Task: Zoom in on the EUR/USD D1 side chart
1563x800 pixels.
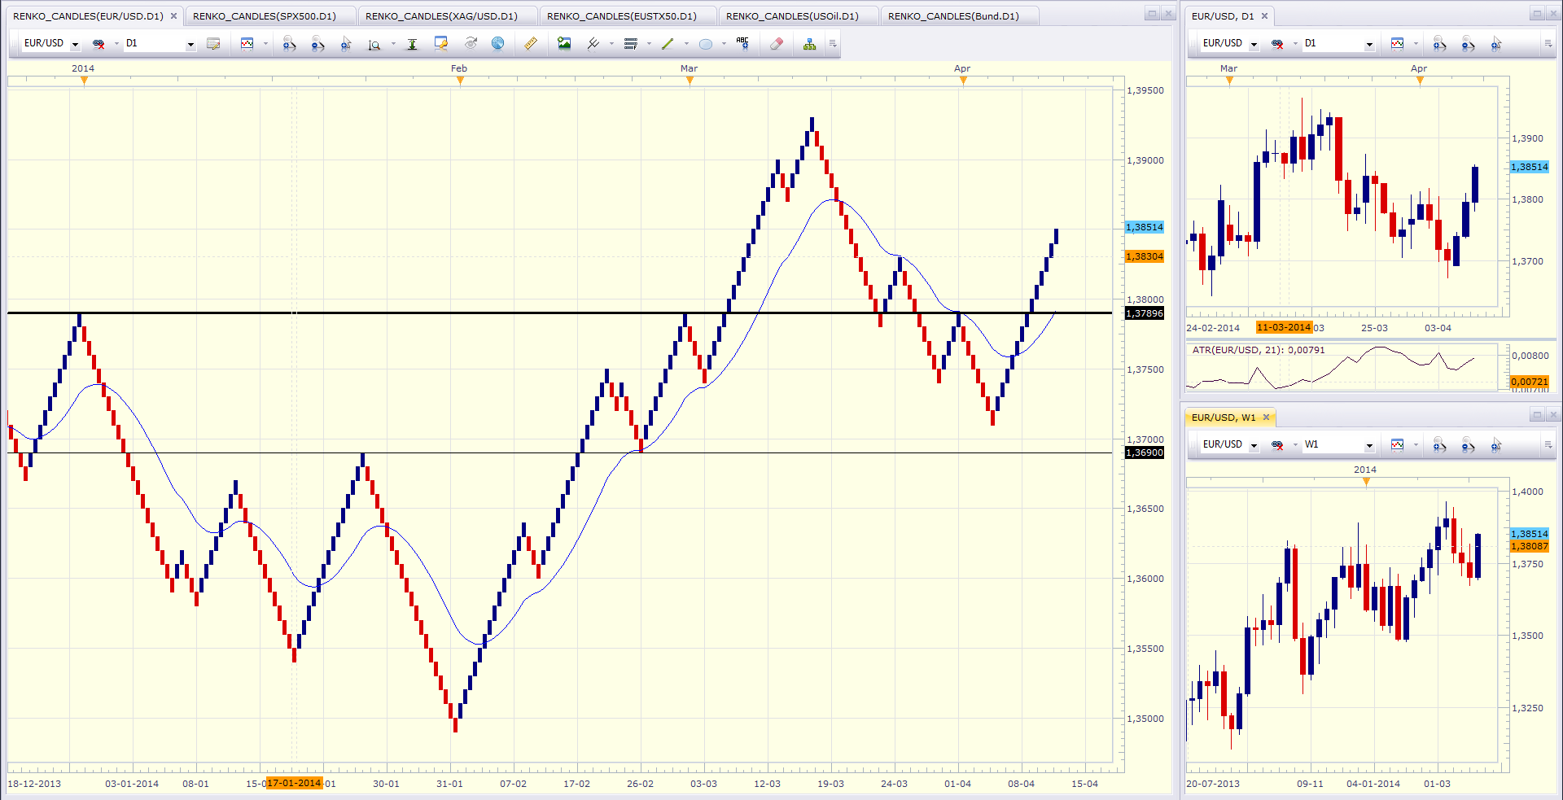Action: (x=1439, y=44)
